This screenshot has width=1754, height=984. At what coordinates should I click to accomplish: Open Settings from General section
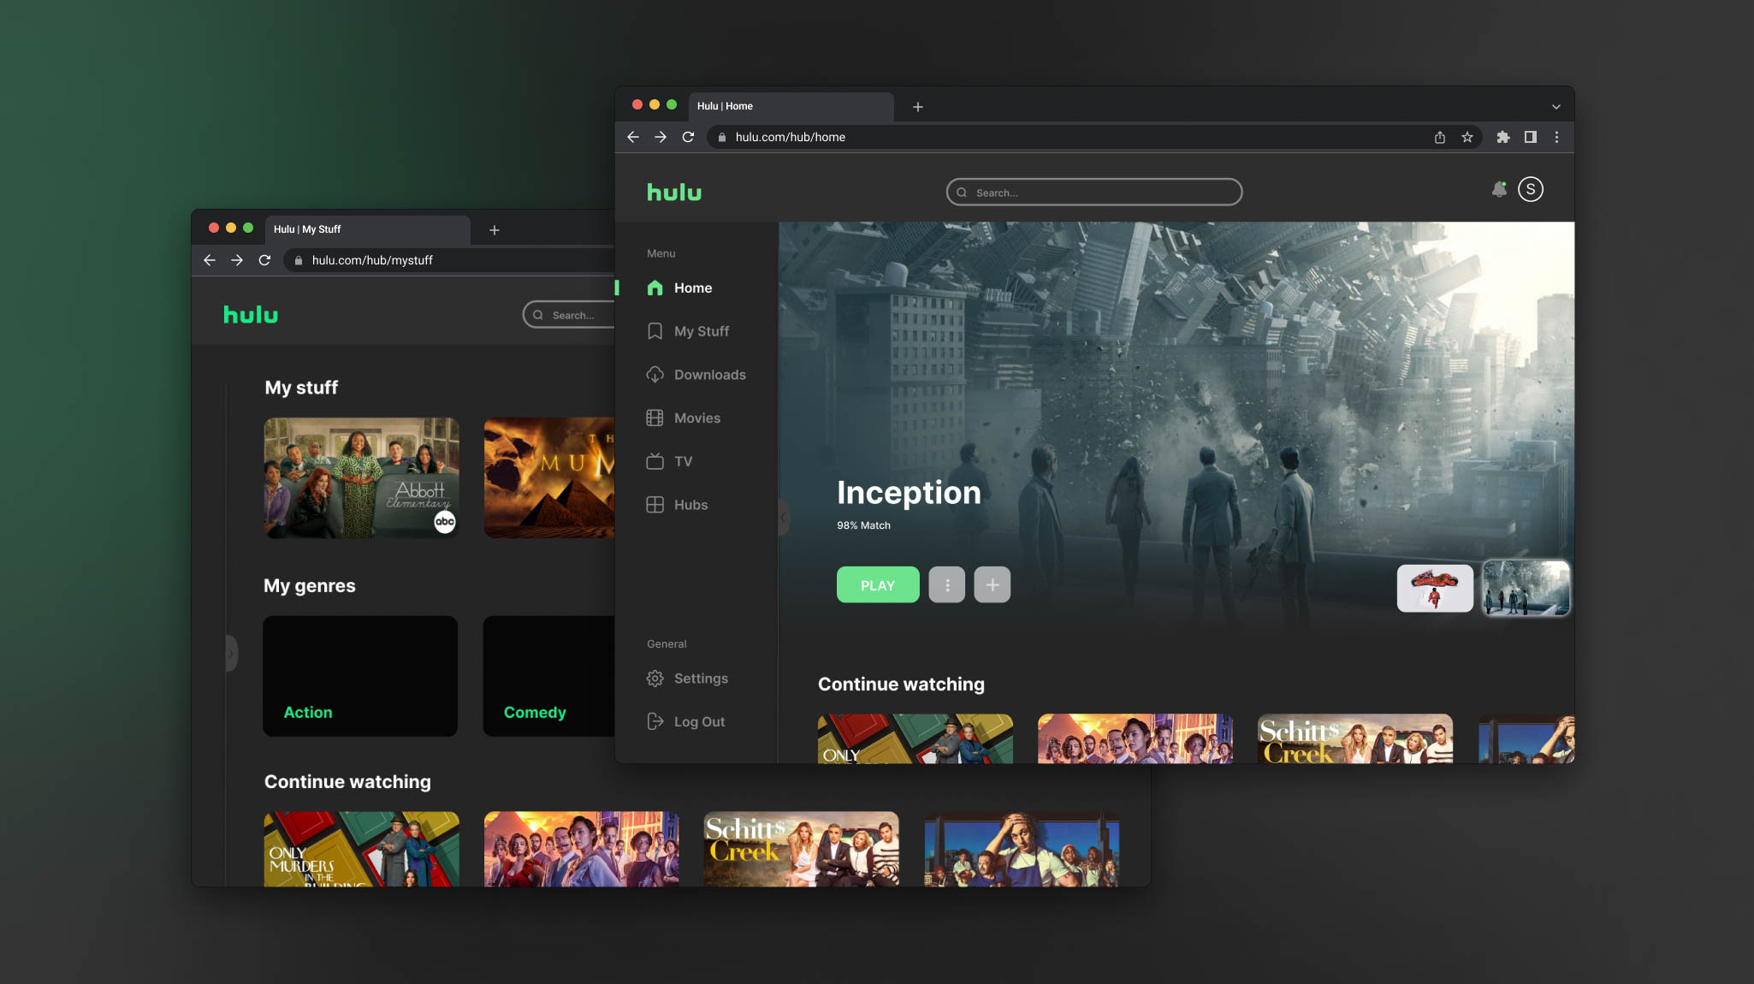pos(700,679)
